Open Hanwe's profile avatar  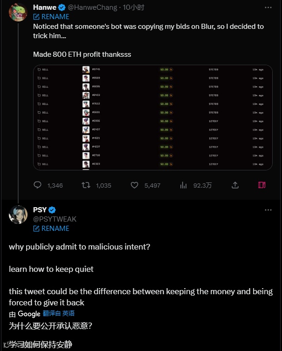(x=18, y=12)
